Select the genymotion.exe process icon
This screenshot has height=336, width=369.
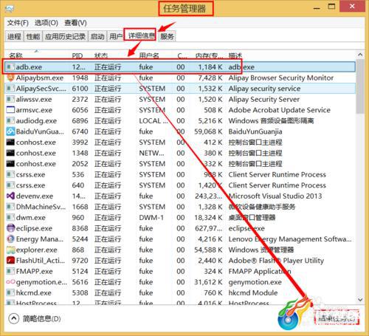click(x=10, y=282)
